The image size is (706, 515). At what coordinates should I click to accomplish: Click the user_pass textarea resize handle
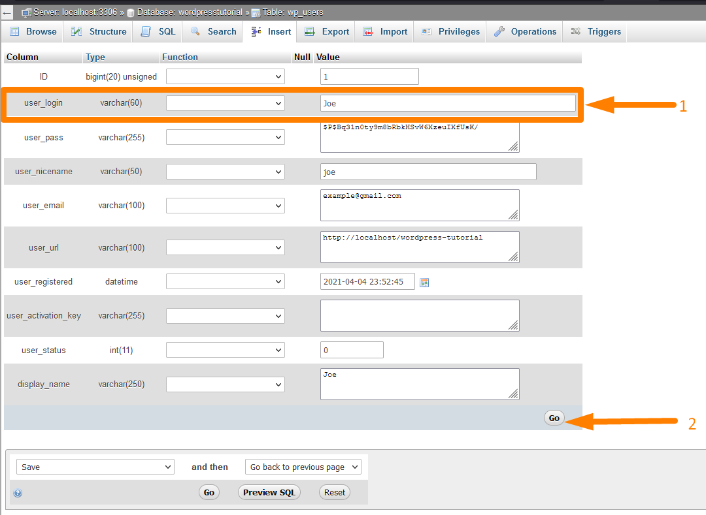click(x=513, y=146)
